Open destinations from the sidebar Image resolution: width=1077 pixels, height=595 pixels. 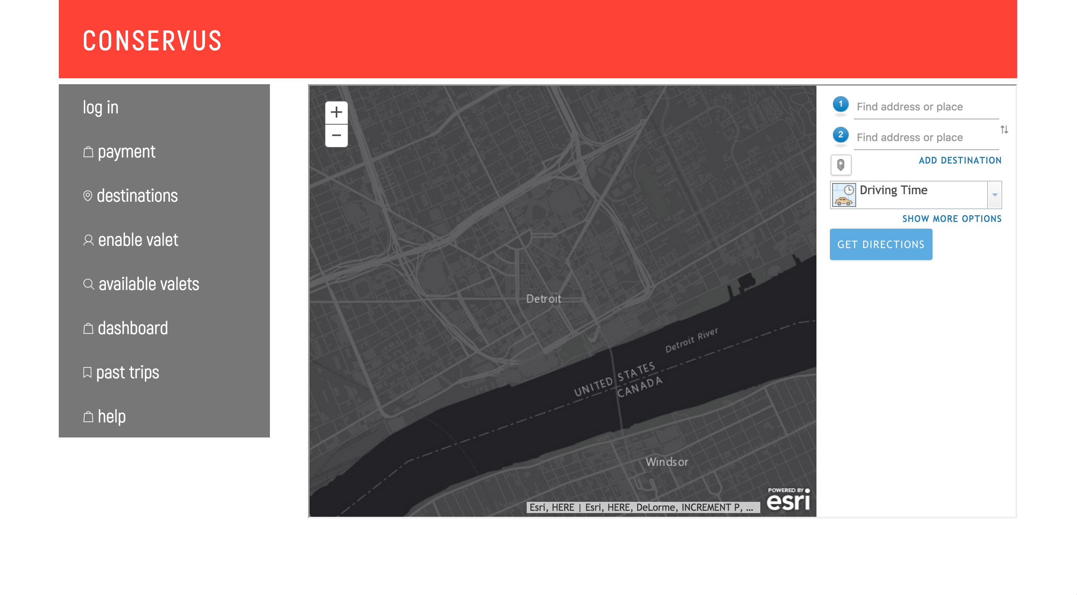(x=137, y=196)
